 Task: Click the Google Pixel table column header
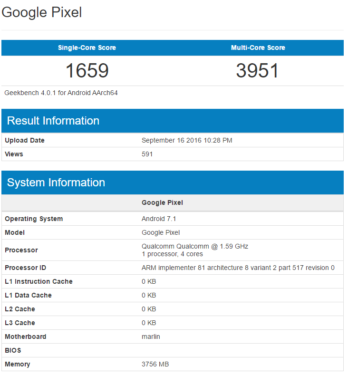162,202
